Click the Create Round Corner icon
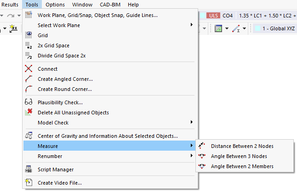297x192 pixels. click(29, 89)
